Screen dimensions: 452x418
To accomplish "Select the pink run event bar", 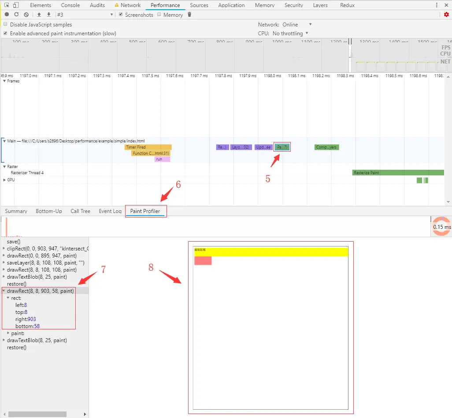I will 162,159.
